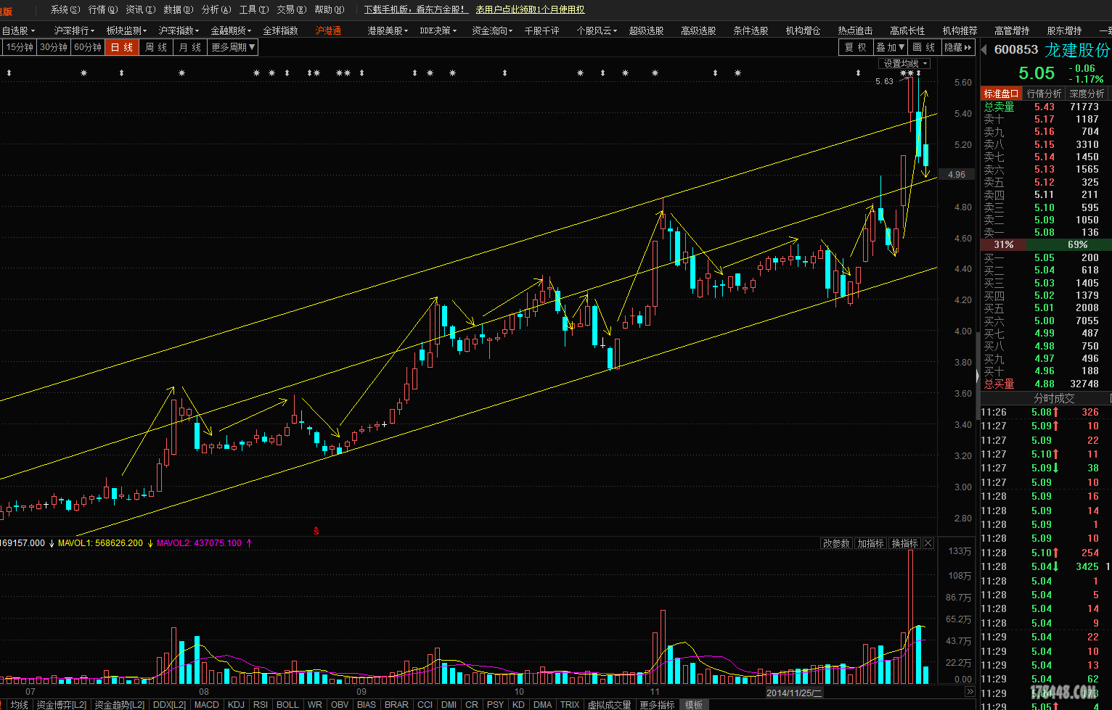Click the 老用户点此领取1个月使用权 link

[x=530, y=9]
